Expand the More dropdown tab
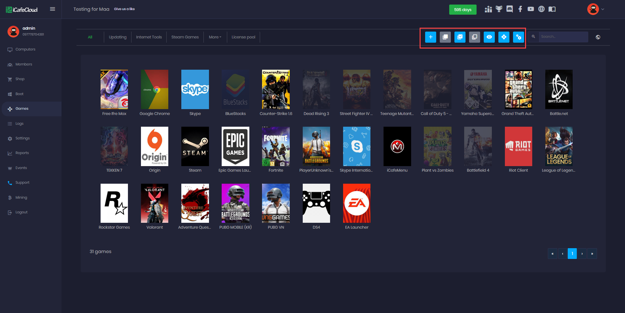The width and height of the screenshot is (625, 313). point(215,37)
